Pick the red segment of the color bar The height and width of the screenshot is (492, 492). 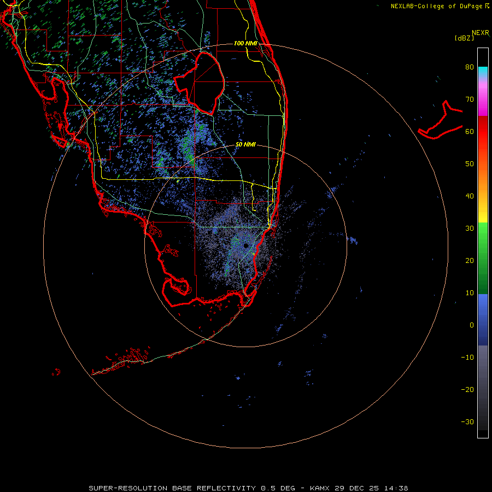click(483, 132)
